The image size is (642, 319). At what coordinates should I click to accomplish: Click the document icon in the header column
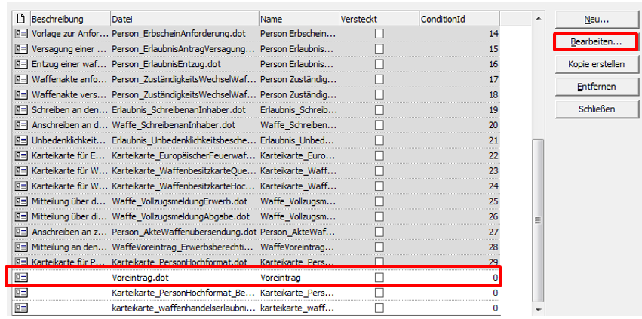(x=21, y=18)
